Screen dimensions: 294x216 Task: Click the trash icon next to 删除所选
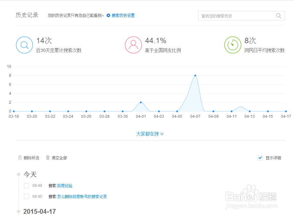[20, 158]
